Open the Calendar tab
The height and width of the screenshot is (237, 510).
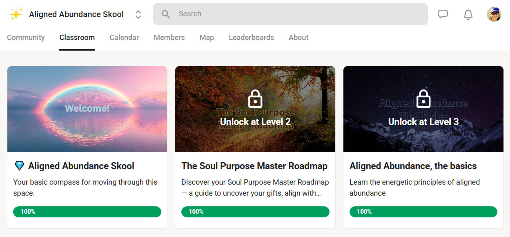(124, 38)
